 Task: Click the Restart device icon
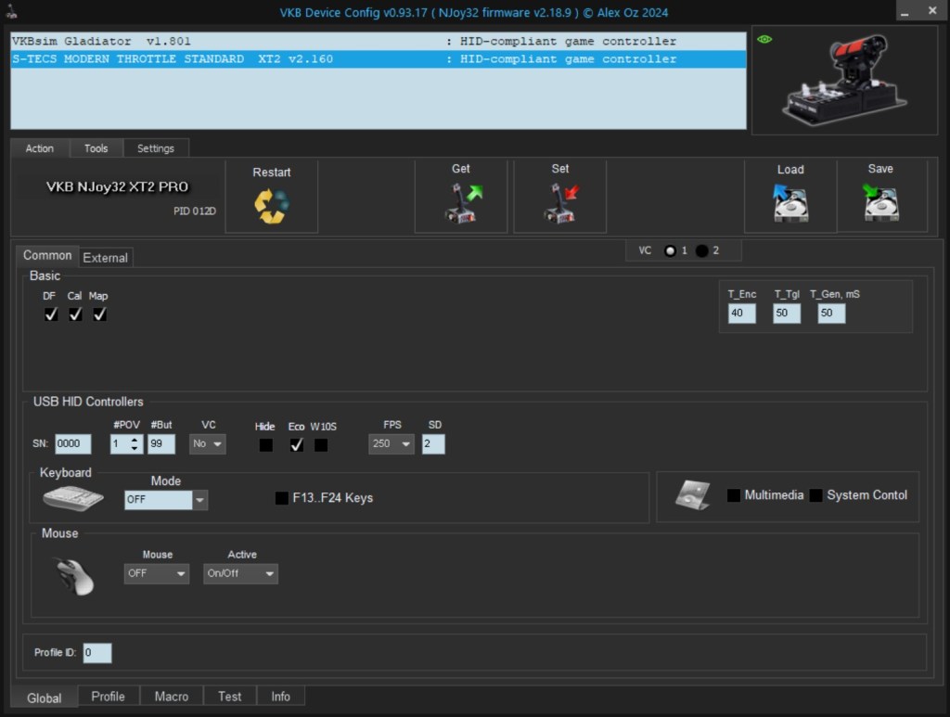pyautogui.click(x=272, y=205)
